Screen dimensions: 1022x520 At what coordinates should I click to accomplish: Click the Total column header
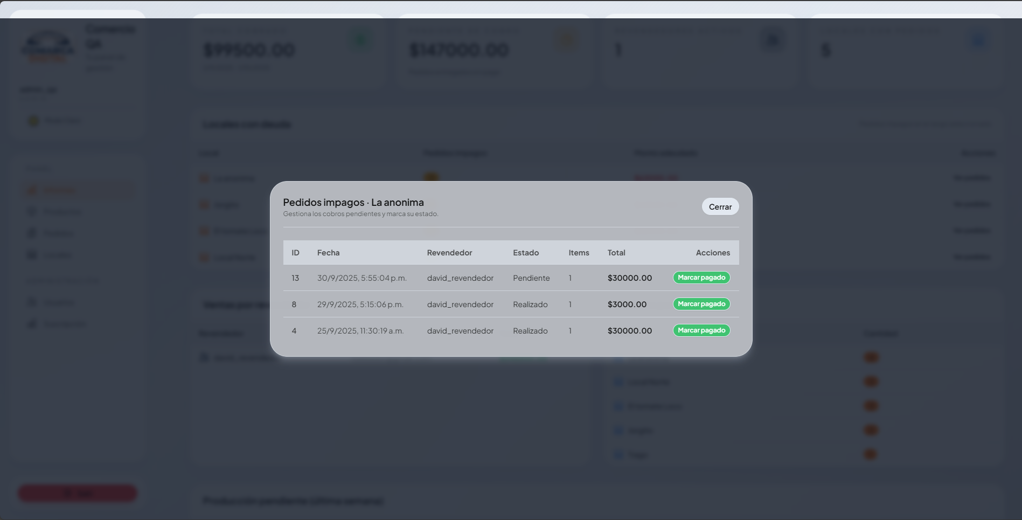(616, 253)
